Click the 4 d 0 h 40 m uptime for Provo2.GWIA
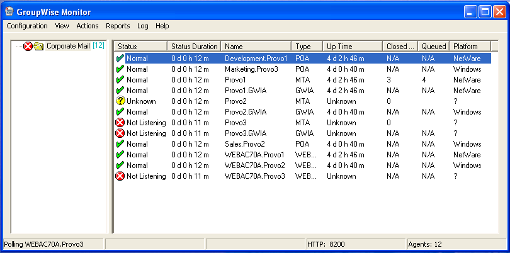510x253 pixels. point(346,112)
